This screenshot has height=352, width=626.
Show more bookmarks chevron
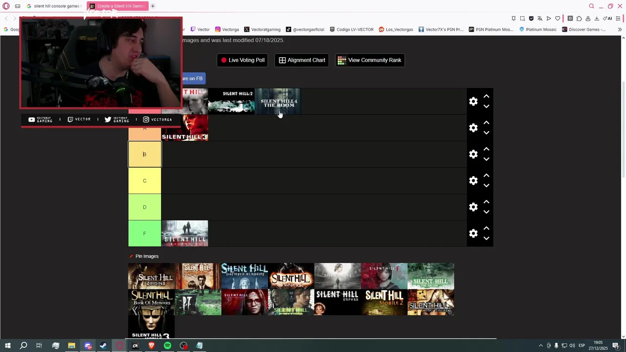620,29
